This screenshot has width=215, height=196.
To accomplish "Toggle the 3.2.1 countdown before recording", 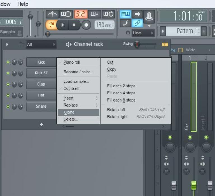I will point(81,14).
